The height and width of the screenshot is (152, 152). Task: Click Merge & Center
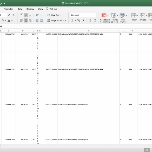click(56, 21)
